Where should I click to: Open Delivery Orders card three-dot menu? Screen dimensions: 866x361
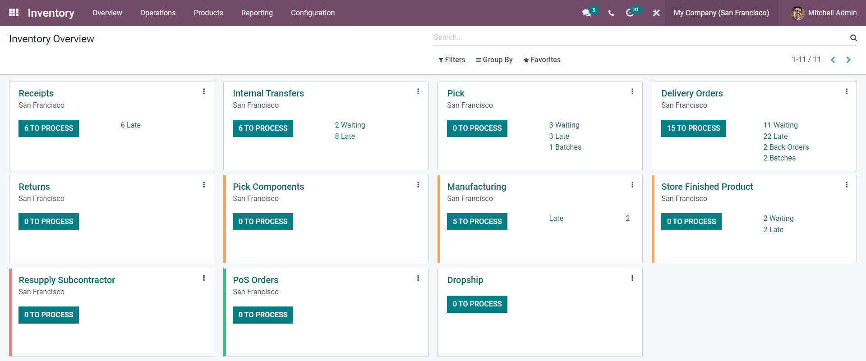[847, 91]
